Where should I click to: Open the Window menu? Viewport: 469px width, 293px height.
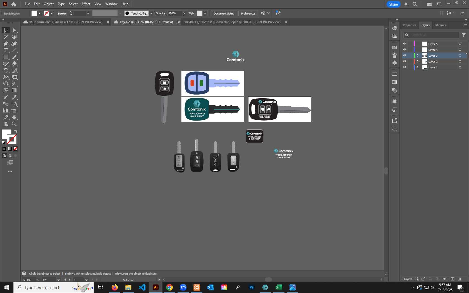[111, 4]
